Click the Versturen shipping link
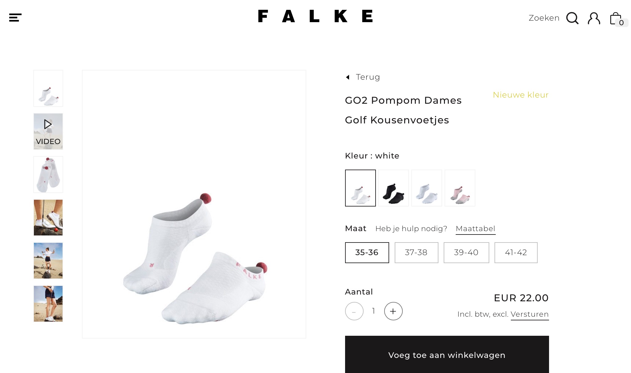 click(530, 314)
